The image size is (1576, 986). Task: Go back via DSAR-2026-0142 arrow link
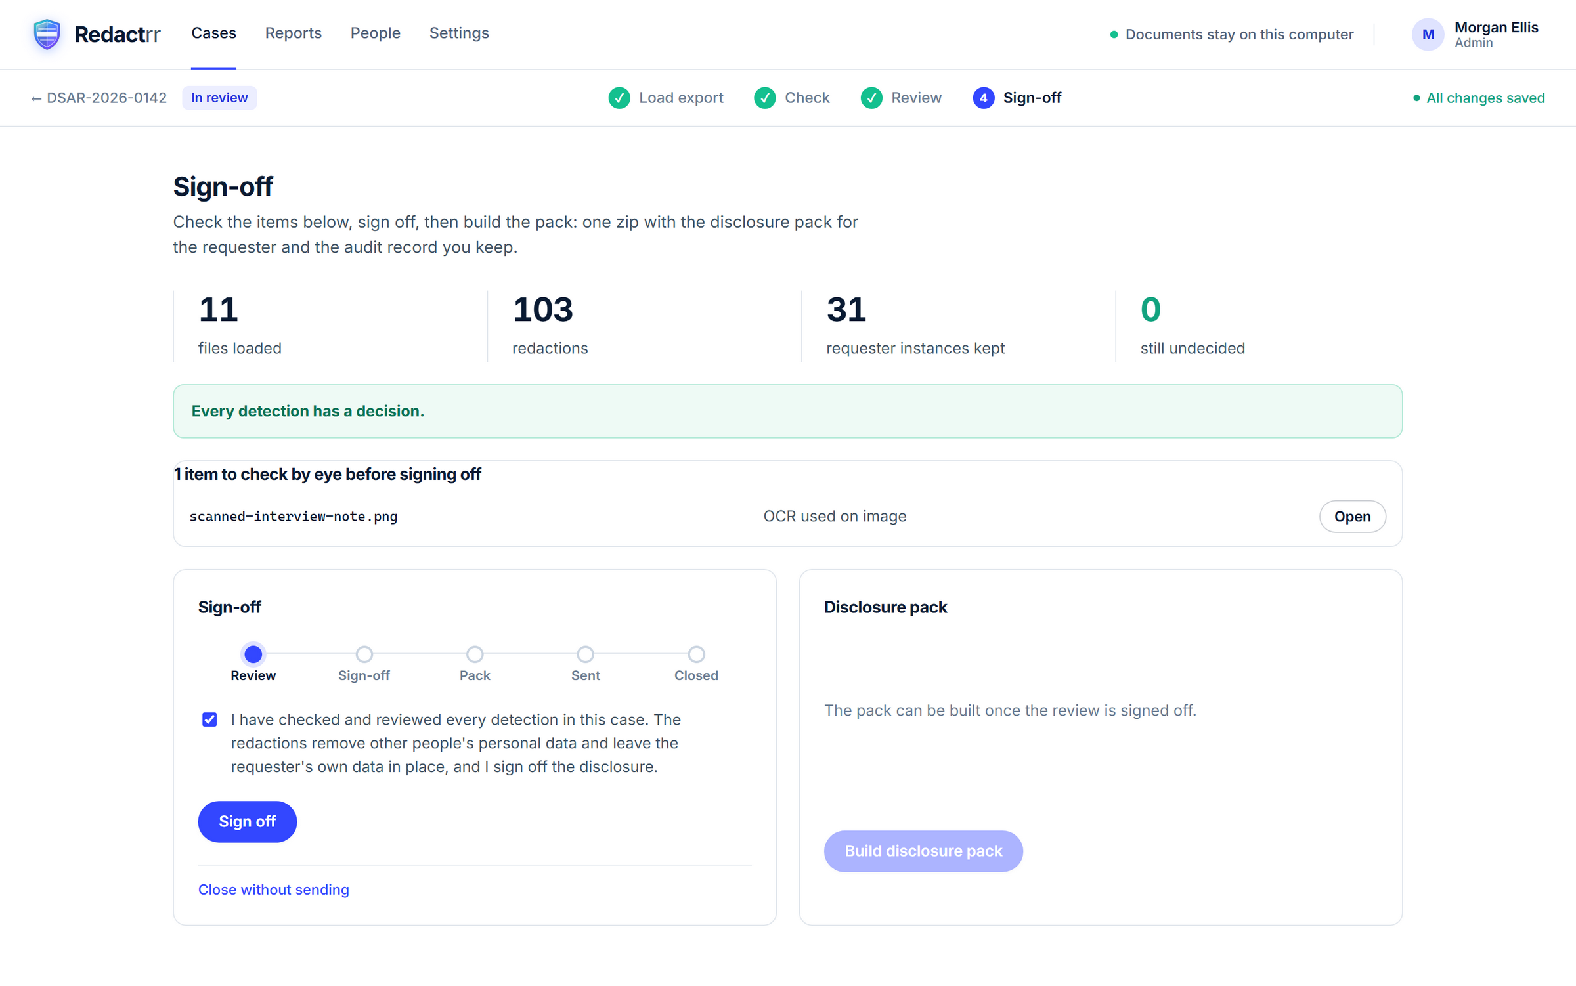tap(98, 98)
